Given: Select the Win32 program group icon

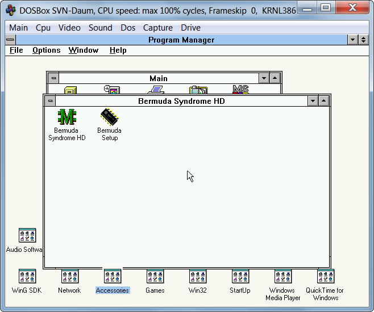Looking at the screenshot, I should click(x=197, y=277).
